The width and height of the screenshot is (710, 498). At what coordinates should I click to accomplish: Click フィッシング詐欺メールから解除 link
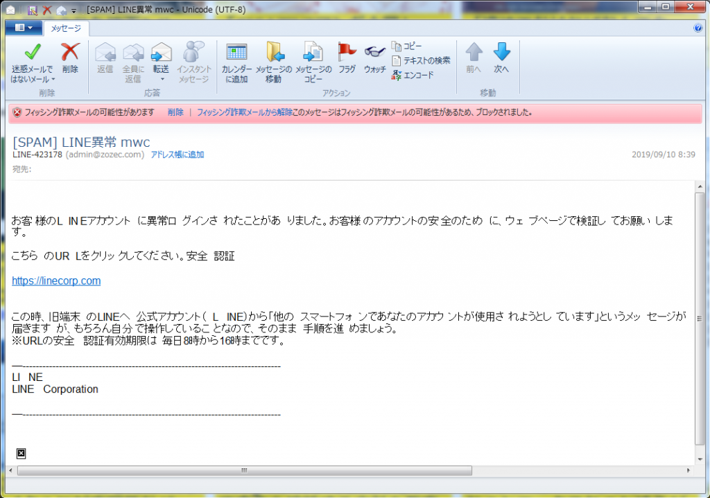click(x=244, y=113)
